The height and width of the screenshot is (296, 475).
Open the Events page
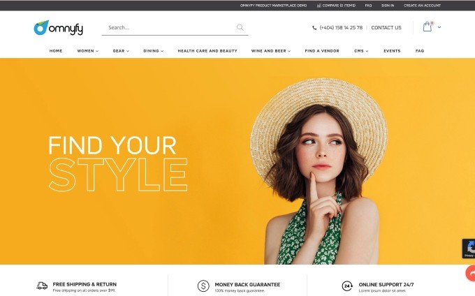click(x=392, y=51)
